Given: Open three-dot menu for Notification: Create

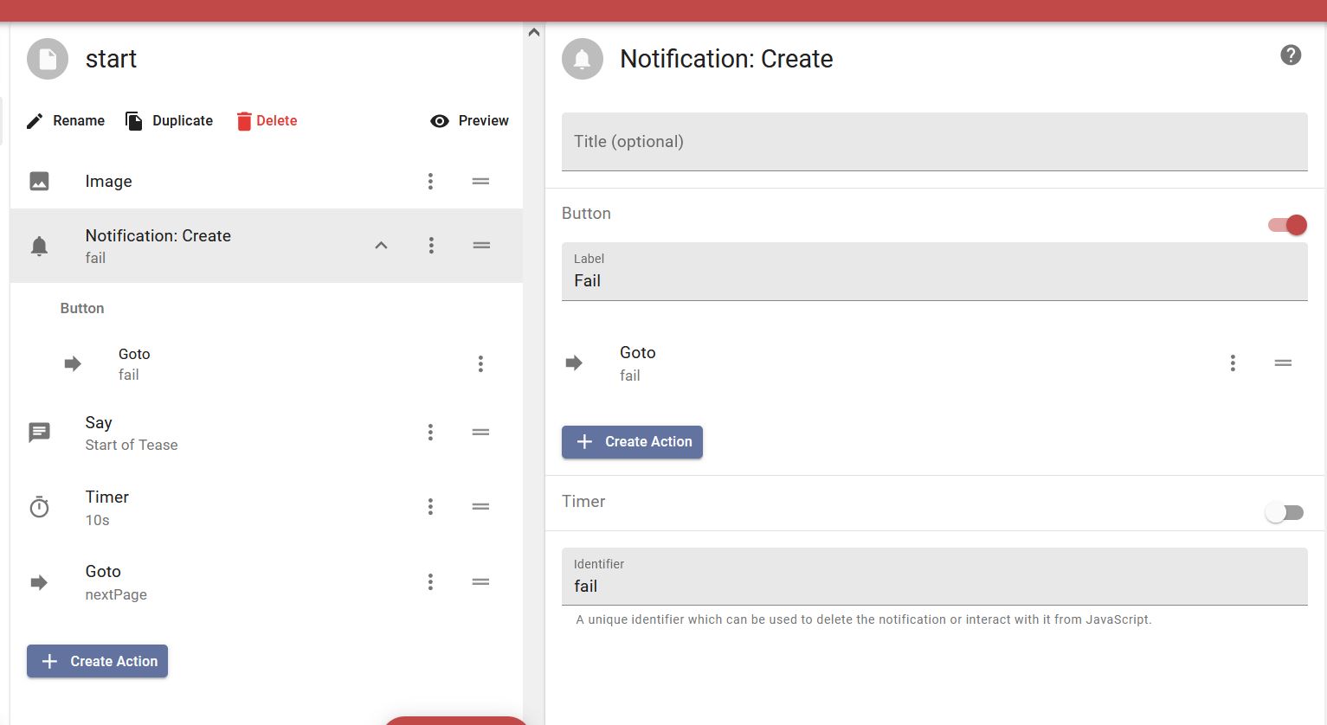Looking at the screenshot, I should tap(431, 246).
